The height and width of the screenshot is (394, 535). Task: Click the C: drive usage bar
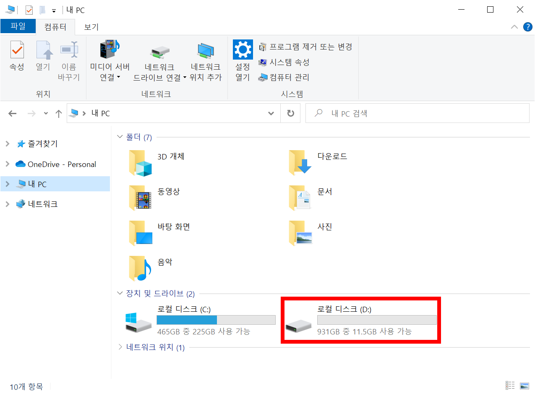click(216, 320)
